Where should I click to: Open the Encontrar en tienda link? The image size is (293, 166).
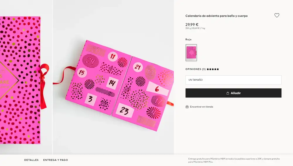point(202,107)
